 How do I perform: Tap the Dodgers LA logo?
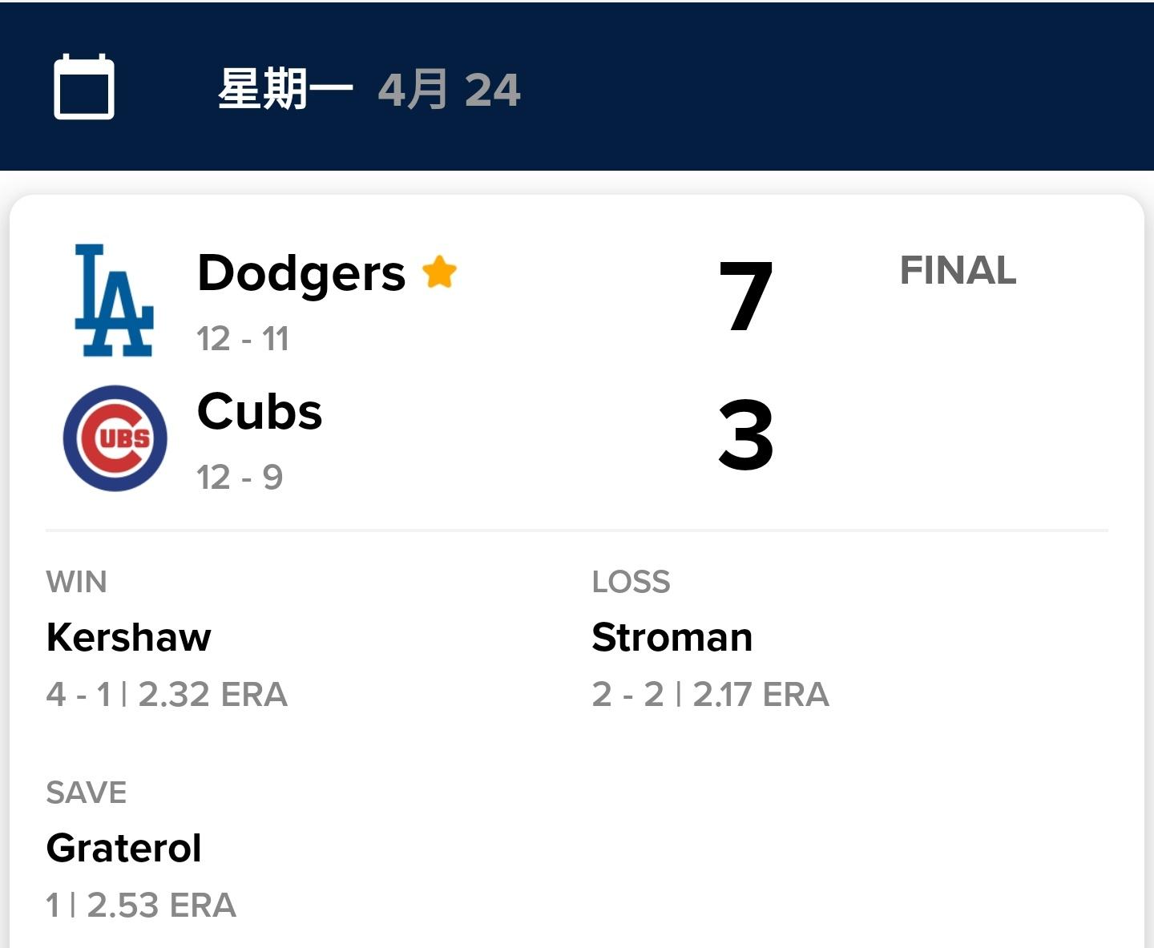(x=113, y=301)
